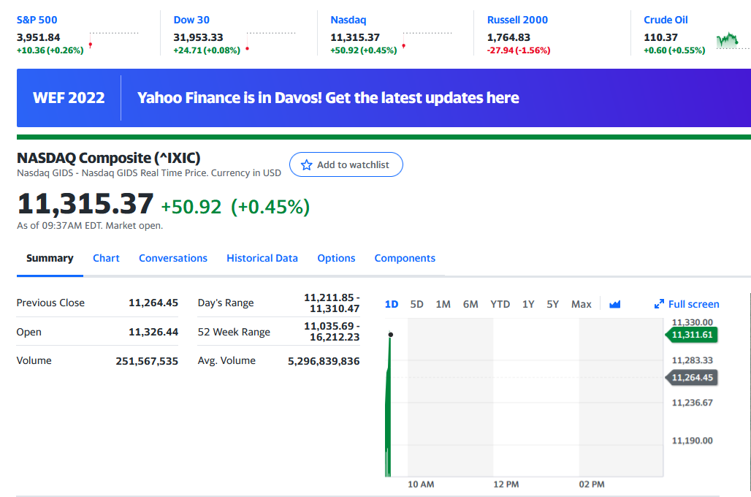Click the WEF 2022 Davos updates banner
The height and width of the screenshot is (497, 751).
(x=384, y=98)
